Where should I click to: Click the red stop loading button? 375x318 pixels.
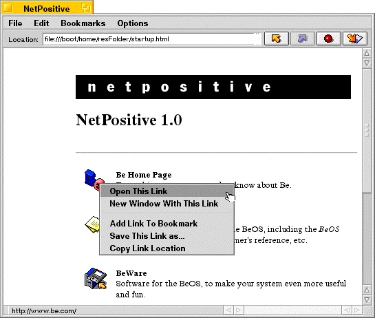[x=329, y=39]
